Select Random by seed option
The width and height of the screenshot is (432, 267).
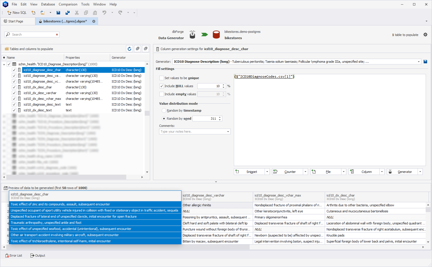[164, 119]
